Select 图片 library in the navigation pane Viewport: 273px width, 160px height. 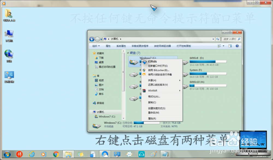click(101, 85)
